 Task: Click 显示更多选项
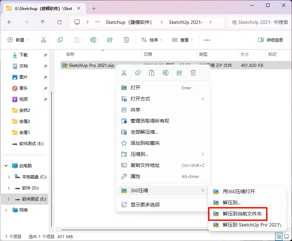163,205
